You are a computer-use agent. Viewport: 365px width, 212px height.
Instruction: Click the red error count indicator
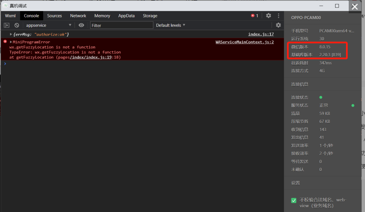click(254, 16)
